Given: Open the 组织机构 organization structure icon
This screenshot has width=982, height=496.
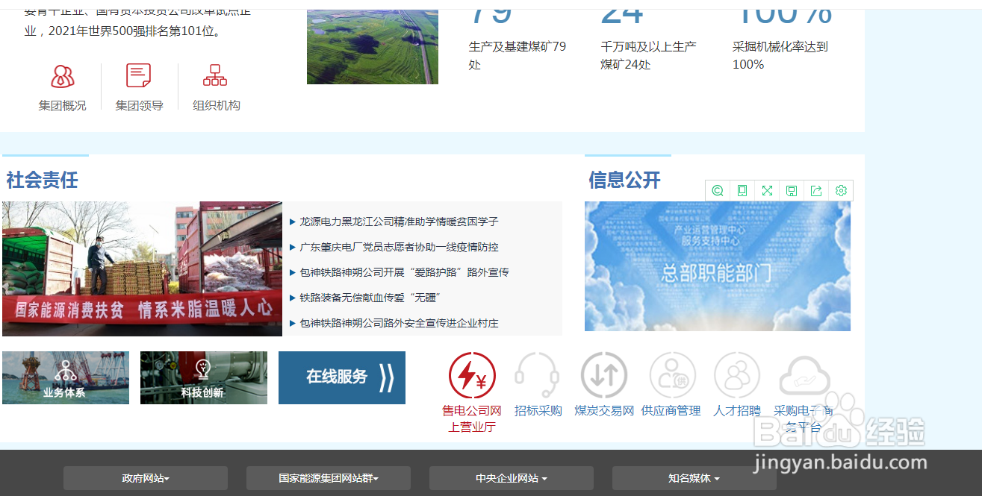Looking at the screenshot, I should point(215,75).
